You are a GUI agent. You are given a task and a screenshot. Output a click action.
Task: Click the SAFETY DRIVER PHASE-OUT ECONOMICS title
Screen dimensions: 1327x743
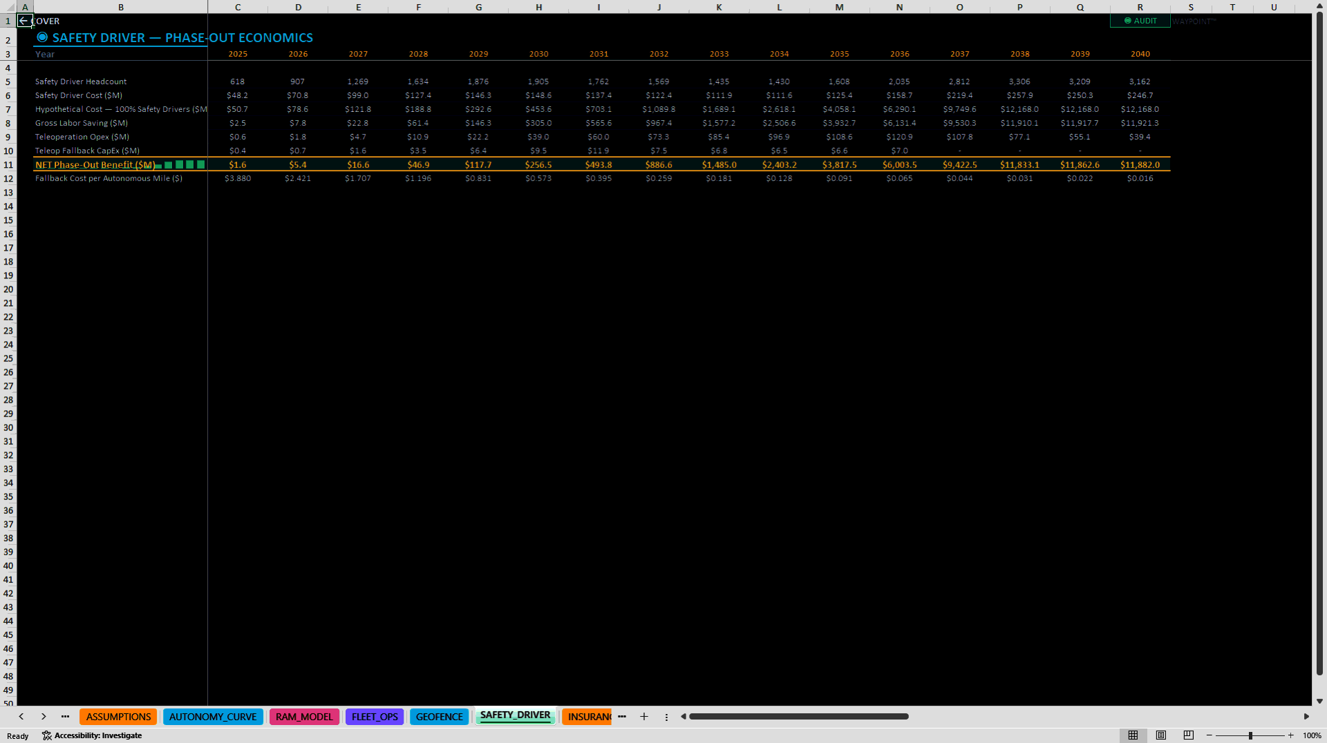coord(182,38)
